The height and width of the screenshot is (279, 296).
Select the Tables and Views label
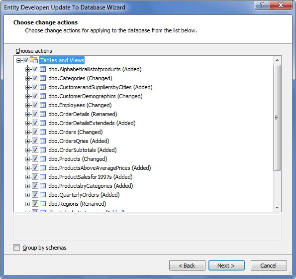tap(62, 60)
